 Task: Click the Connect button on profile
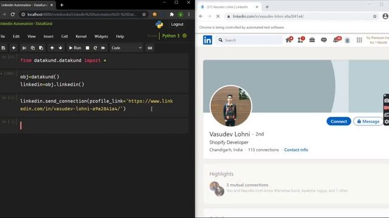tap(339, 121)
